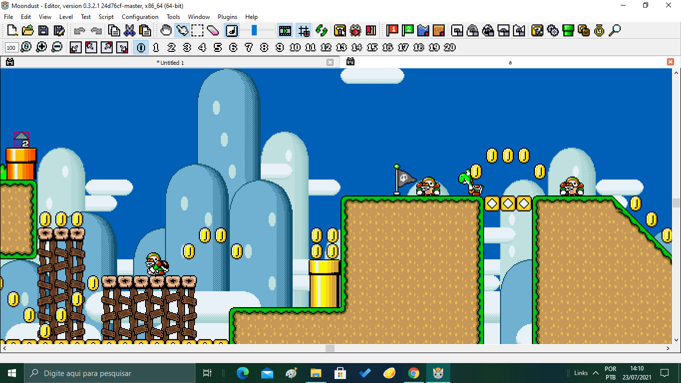
Task: Open the Plugins menu
Action: [x=227, y=16]
